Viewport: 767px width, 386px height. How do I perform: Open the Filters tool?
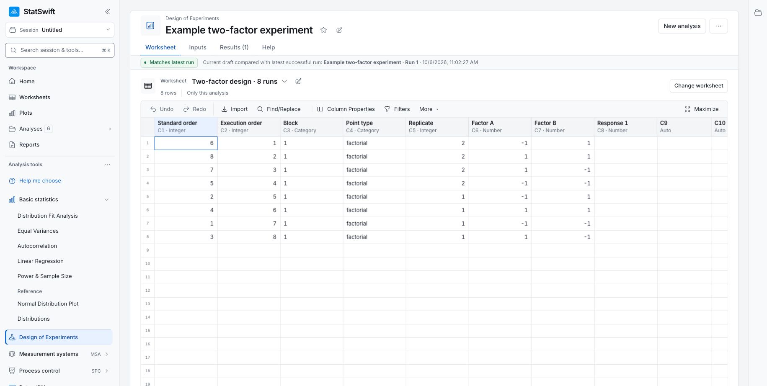(397, 109)
